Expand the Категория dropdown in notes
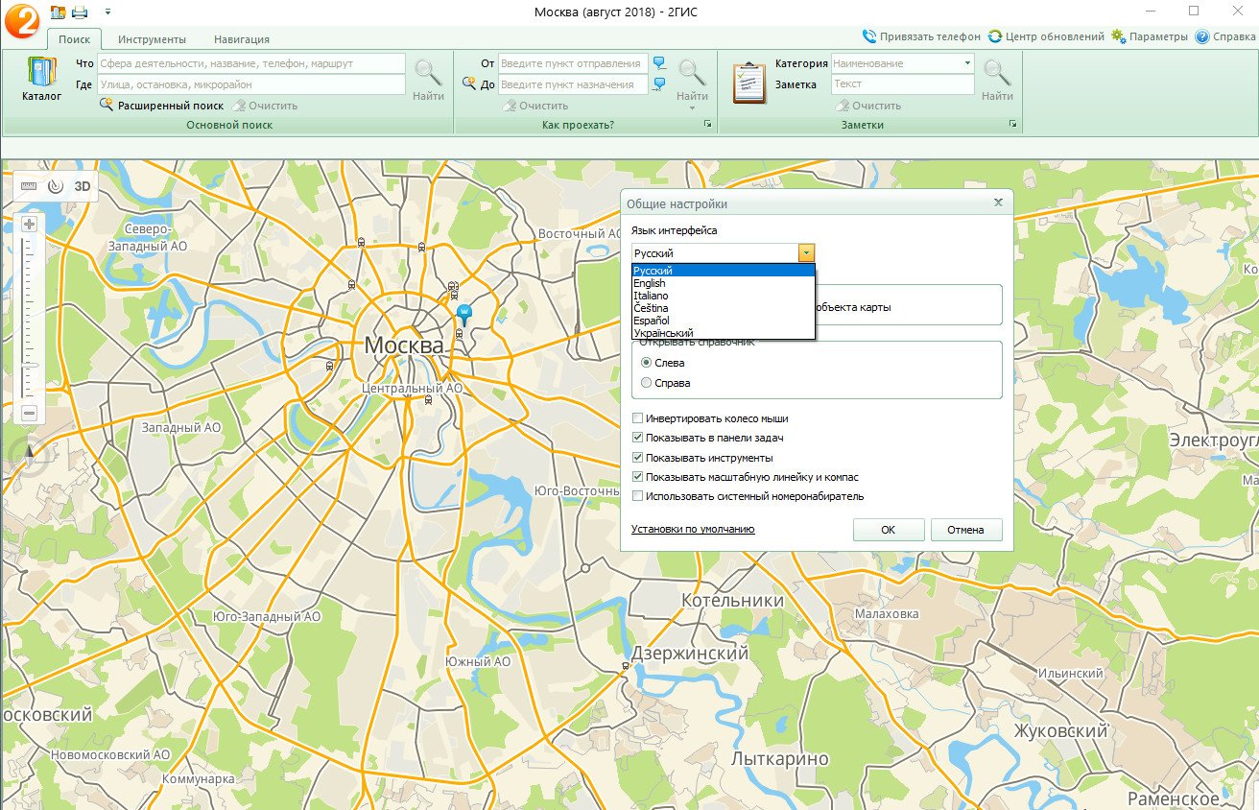Screen dimensions: 1259x810 (x=967, y=63)
